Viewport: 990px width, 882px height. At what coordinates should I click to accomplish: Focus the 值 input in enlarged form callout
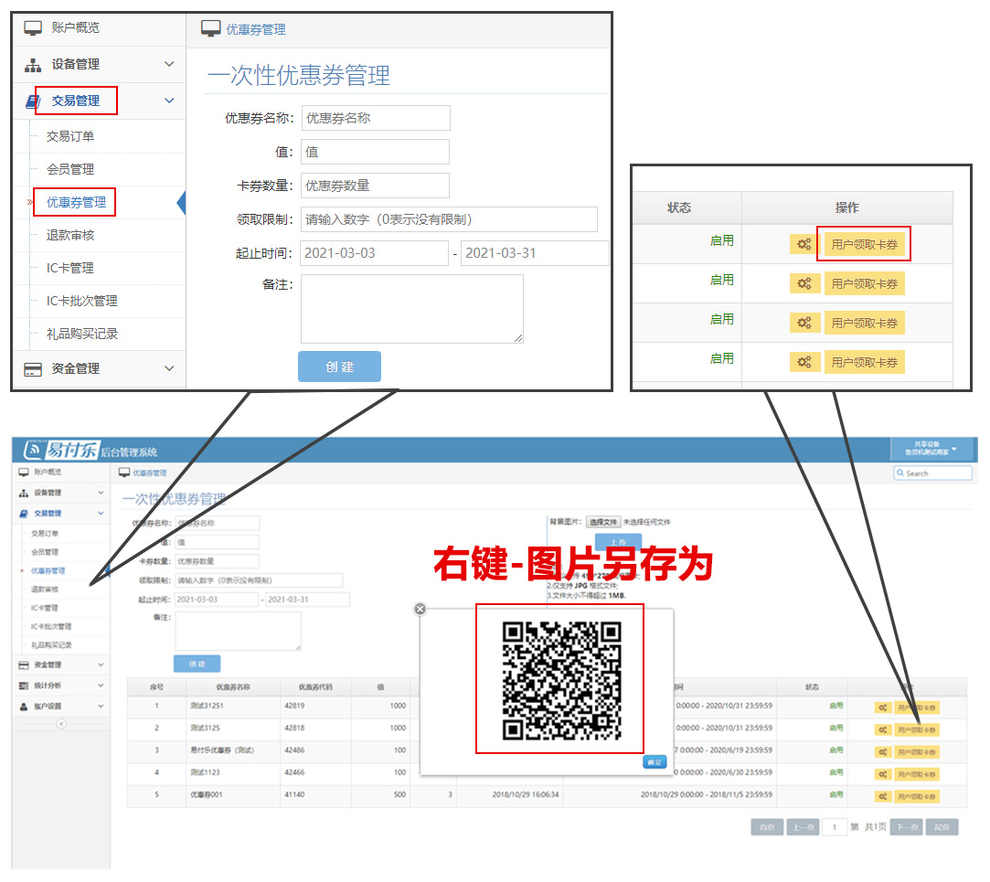click(375, 152)
